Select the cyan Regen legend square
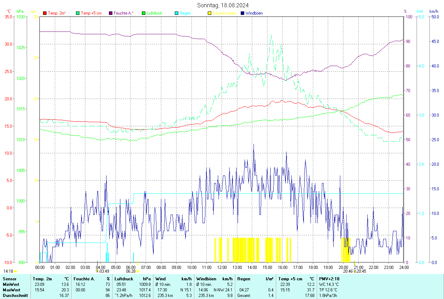This screenshot has height=299, width=444. 177,13
